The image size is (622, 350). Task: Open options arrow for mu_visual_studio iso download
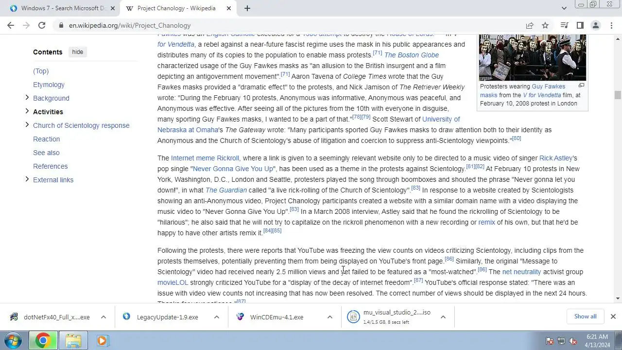[443, 317]
